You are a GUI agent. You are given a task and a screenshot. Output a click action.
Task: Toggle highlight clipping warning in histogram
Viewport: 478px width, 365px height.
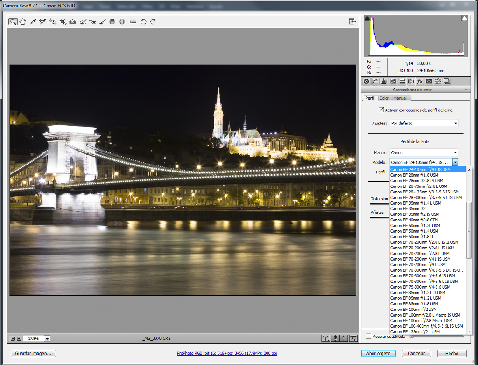464,19
